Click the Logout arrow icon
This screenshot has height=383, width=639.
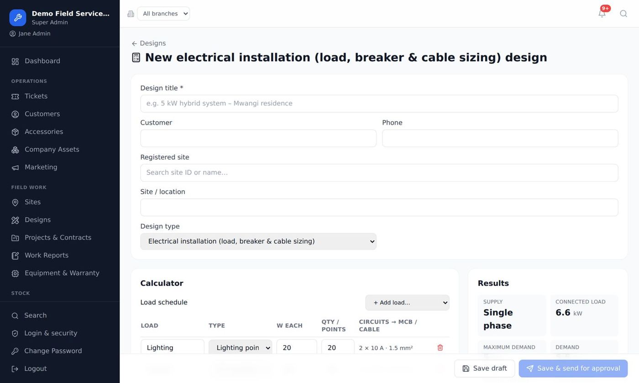pos(15,369)
